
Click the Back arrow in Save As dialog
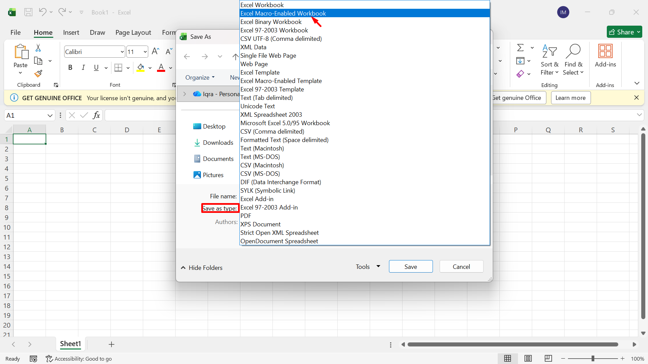pos(187,56)
